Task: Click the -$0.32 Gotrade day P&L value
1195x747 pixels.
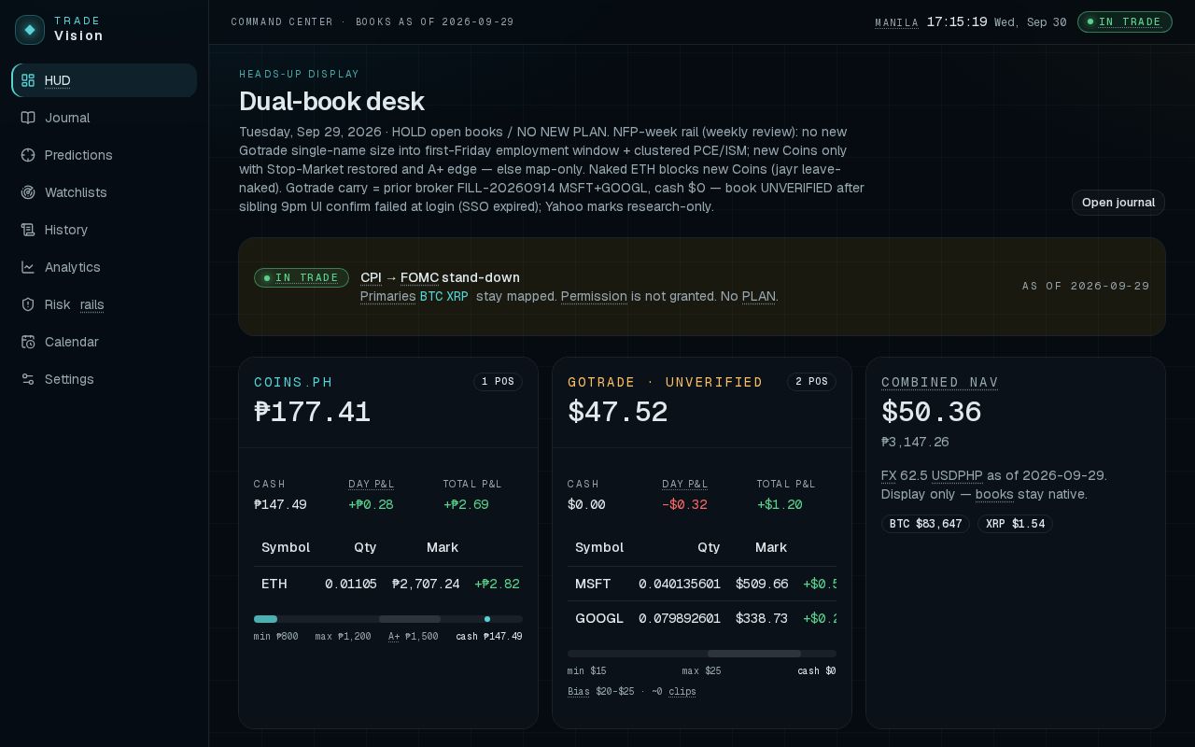Action: pyautogui.click(x=684, y=504)
